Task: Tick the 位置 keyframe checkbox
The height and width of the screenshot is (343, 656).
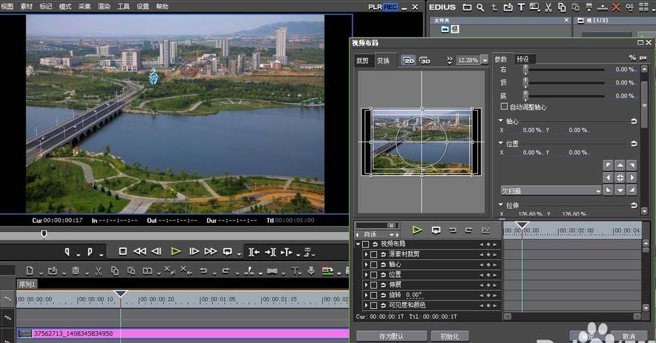Action: tap(374, 275)
